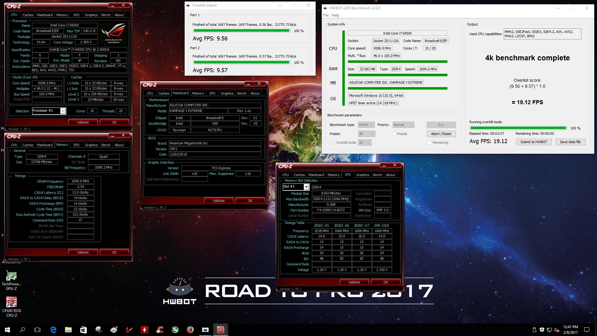Open CCleaner from the taskbar

160,330
